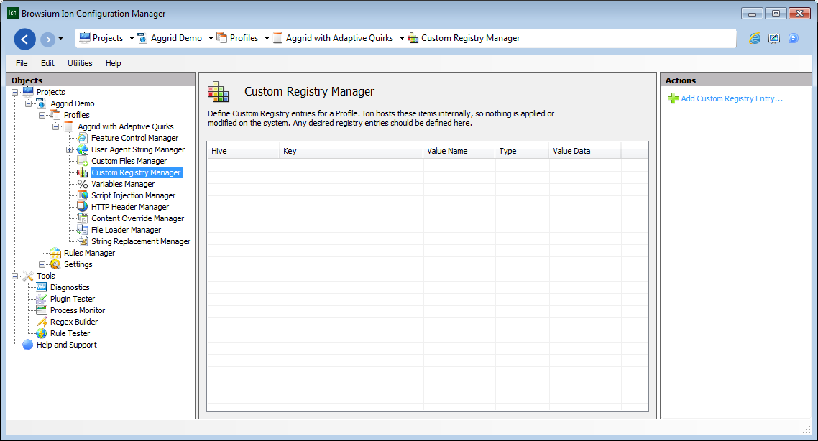This screenshot has height=441, width=818.
Task: Open Diagnostics tool icon
Action: 41,287
